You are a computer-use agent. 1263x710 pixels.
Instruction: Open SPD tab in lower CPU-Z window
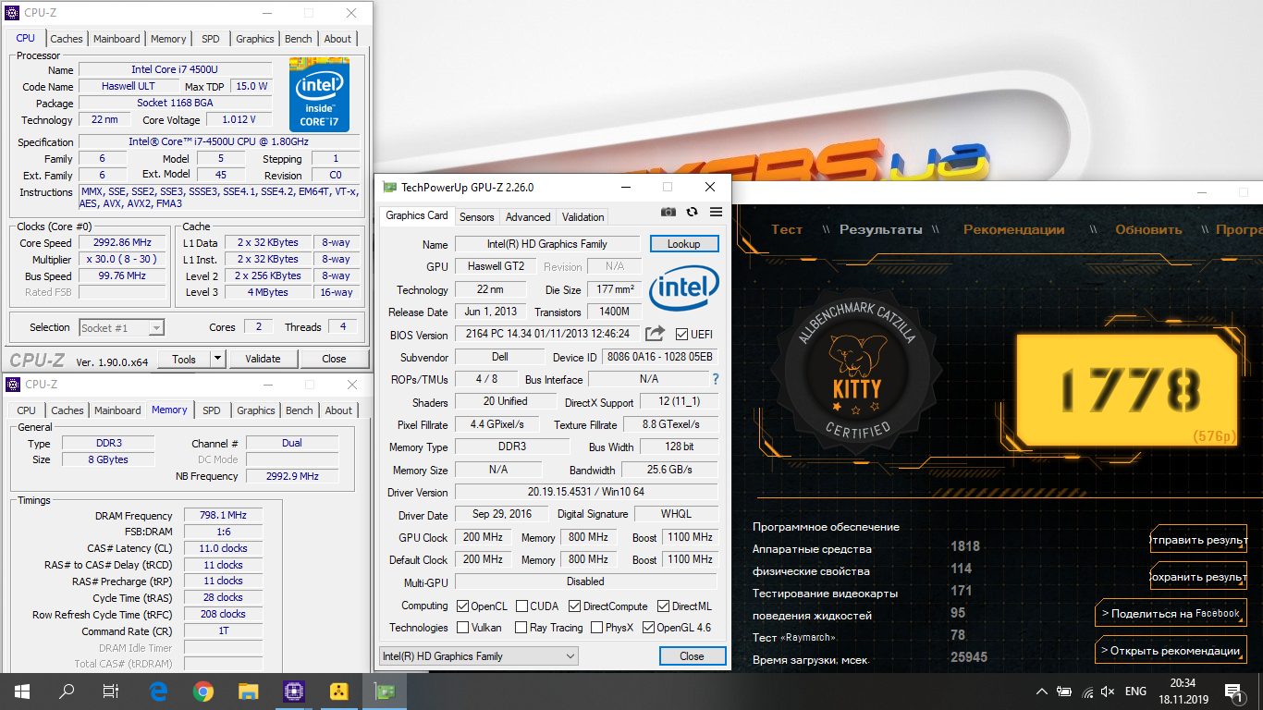point(212,410)
